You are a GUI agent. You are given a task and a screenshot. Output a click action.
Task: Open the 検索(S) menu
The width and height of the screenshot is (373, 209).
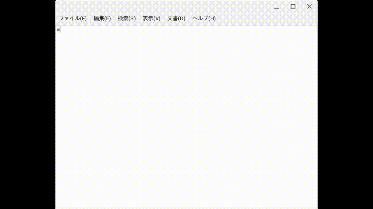pyautogui.click(x=127, y=19)
